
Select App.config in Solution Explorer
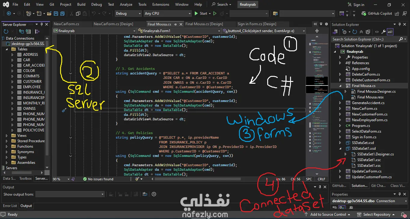click(x=361, y=69)
